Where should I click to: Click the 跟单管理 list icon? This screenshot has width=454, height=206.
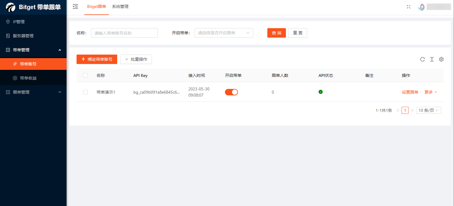pyautogui.click(x=8, y=92)
